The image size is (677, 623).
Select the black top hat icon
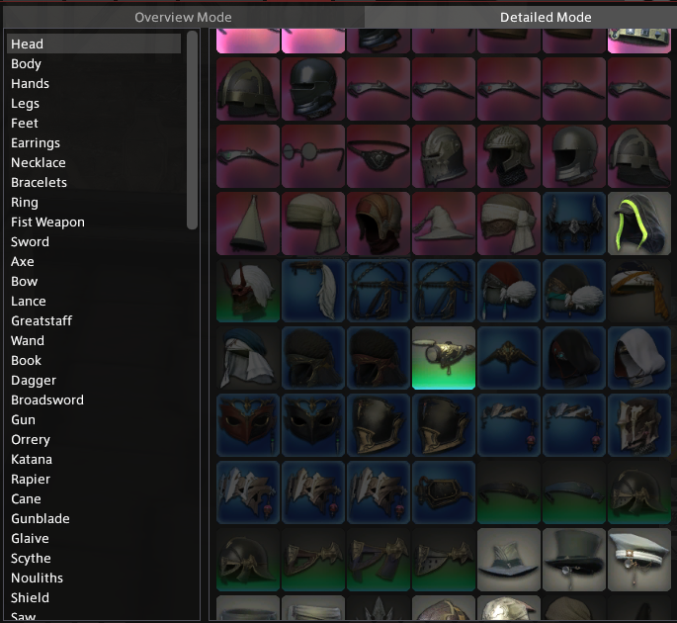pyautogui.click(x=574, y=560)
